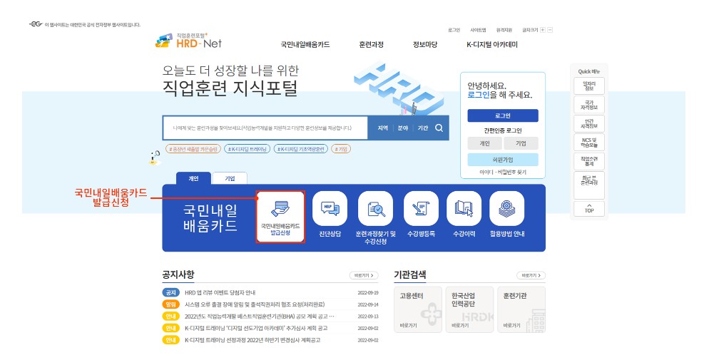Open 국민내일배움카드 발급신청 icon

point(280,217)
